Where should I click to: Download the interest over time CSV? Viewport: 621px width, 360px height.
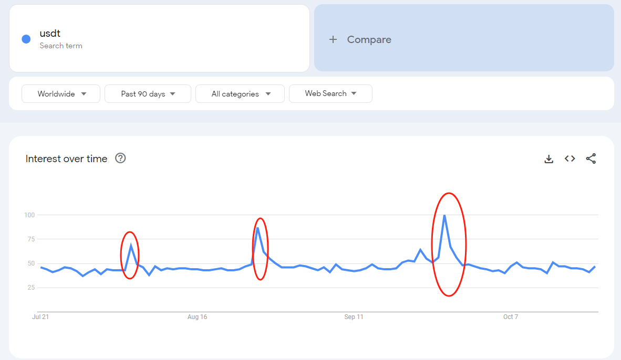[548, 158]
